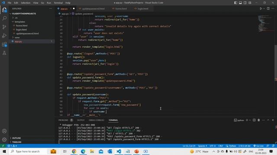Viewport: 277px width, 155px height.
Task: Toggle the bottom panel layout icon
Action: point(241,3)
